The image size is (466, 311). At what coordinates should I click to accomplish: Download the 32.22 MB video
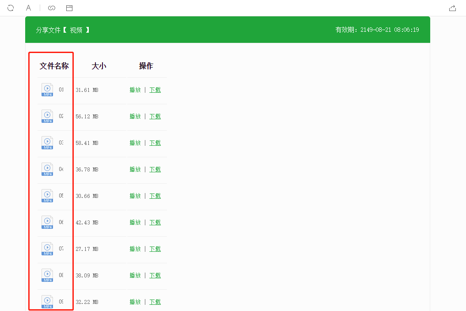155,302
